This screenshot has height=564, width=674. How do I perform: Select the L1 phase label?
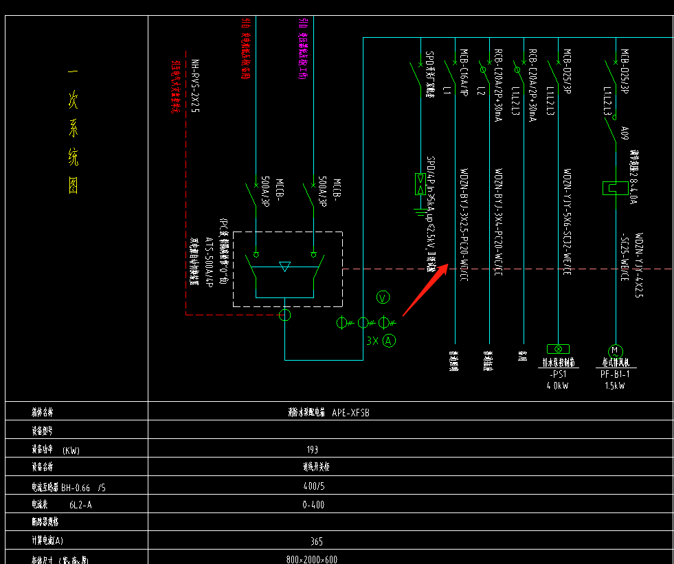click(447, 91)
